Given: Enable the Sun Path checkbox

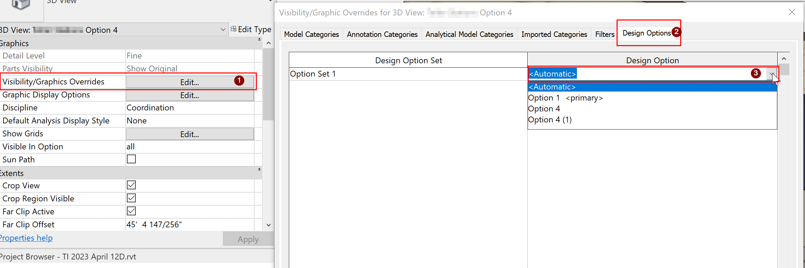Looking at the screenshot, I should 131,159.
